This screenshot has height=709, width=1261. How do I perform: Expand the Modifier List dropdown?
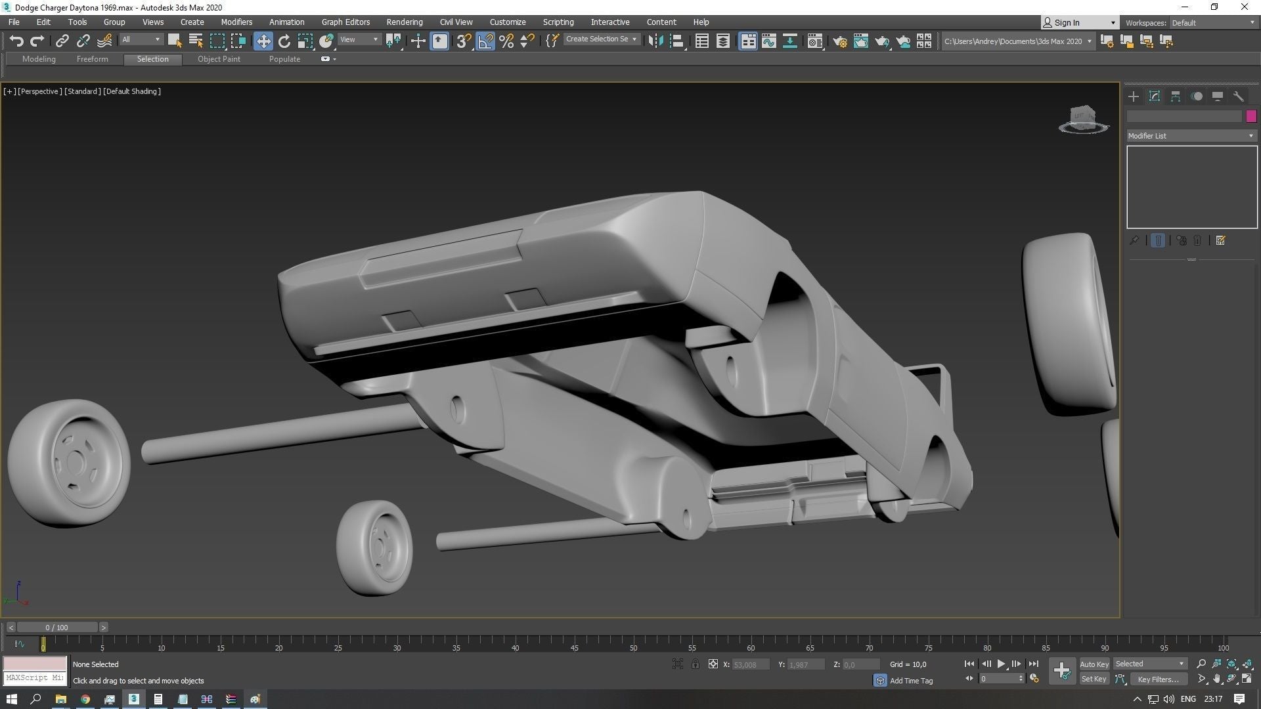(1191, 136)
